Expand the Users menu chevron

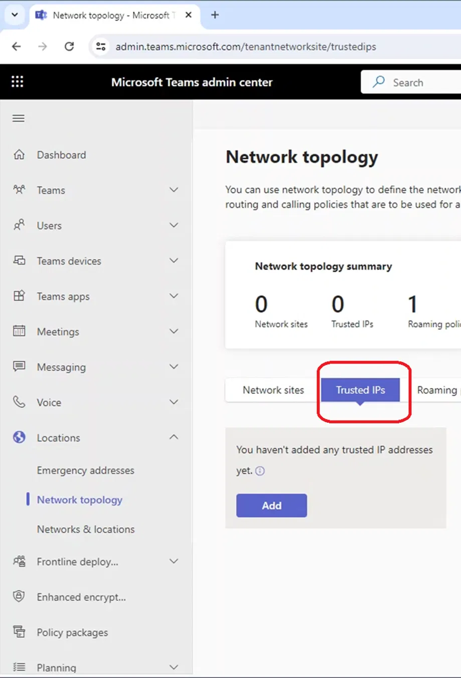pyautogui.click(x=174, y=225)
